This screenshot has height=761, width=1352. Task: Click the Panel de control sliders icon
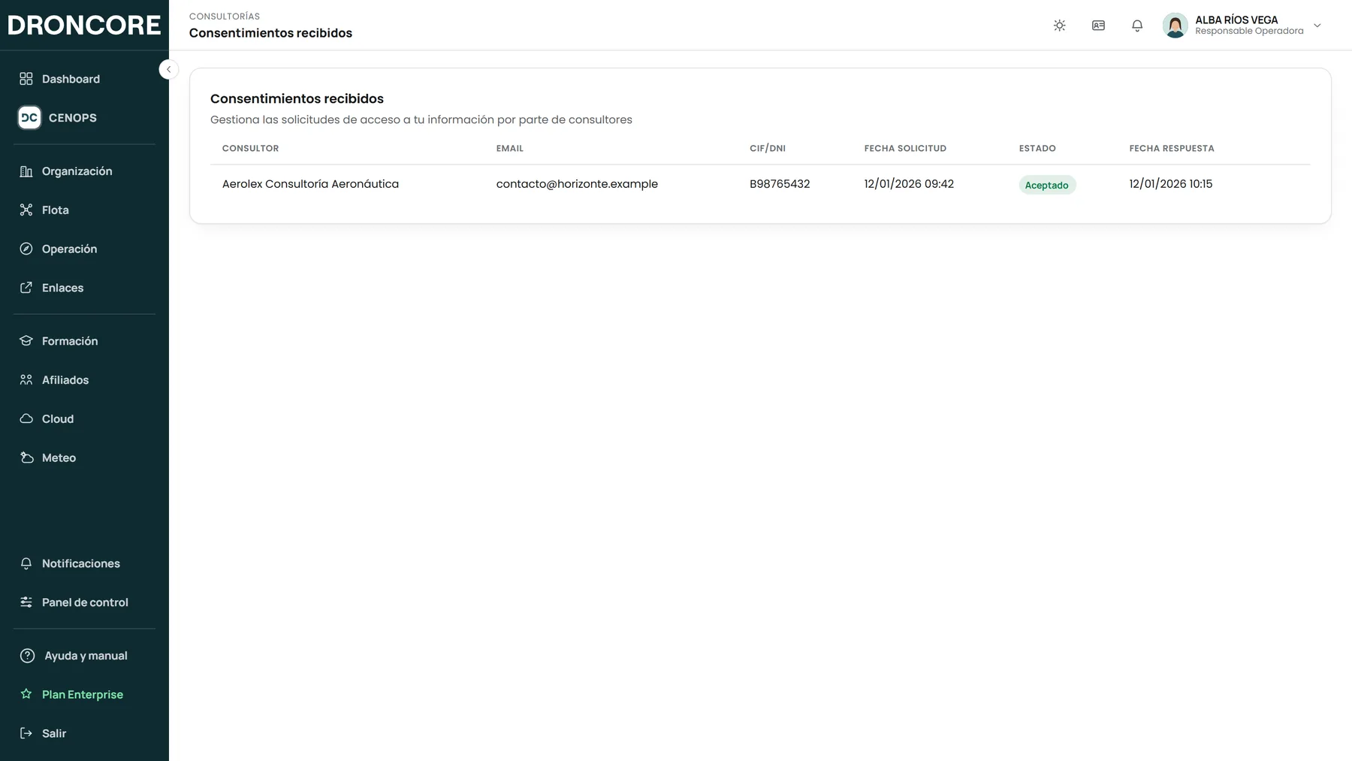pyautogui.click(x=26, y=602)
